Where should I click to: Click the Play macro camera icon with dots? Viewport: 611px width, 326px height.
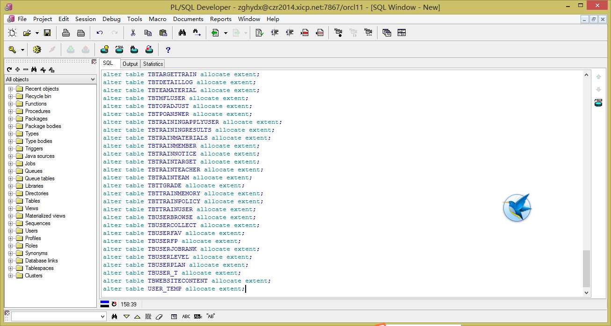coord(368,33)
